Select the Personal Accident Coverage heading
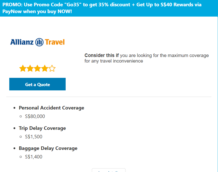This screenshot has height=172, width=218. click(x=51, y=108)
